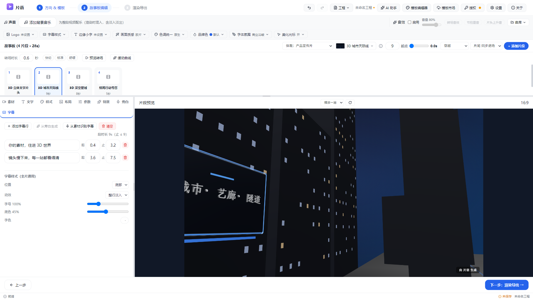The image size is (533, 300).
Task: Delete subtitle row 镜头慢下来
Action: [x=125, y=157]
